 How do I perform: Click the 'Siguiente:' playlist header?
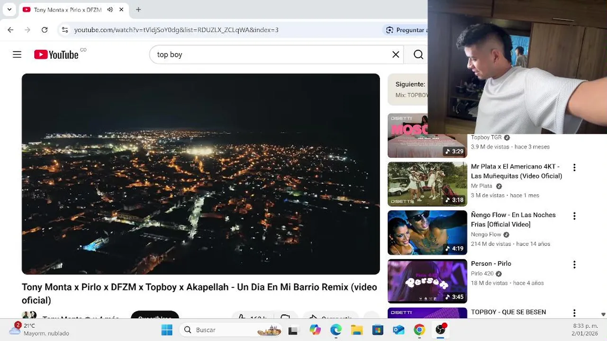coord(410,84)
